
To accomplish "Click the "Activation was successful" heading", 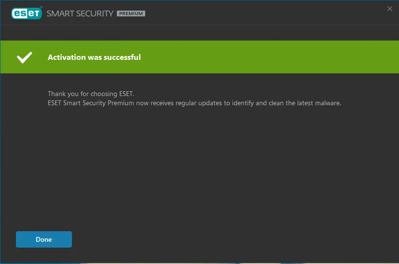I will (x=94, y=57).
